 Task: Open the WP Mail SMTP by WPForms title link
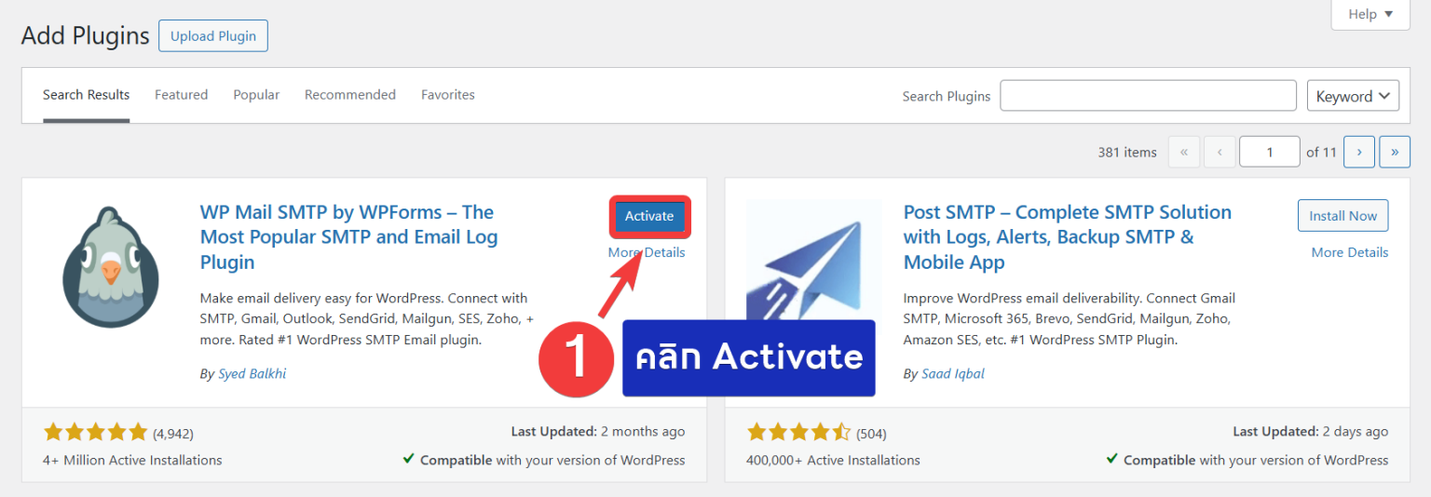click(x=349, y=237)
